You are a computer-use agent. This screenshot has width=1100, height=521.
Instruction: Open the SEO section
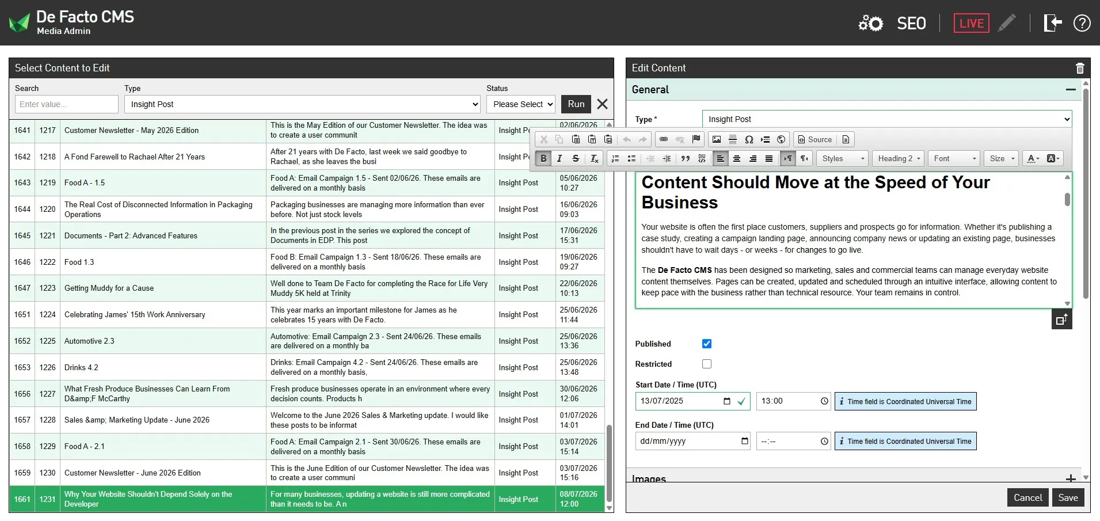point(911,23)
